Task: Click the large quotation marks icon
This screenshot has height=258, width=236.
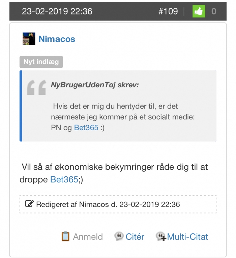Action: click(36, 88)
